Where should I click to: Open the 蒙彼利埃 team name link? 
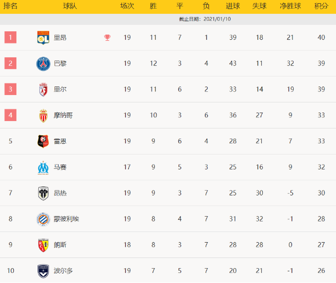tap(67, 219)
